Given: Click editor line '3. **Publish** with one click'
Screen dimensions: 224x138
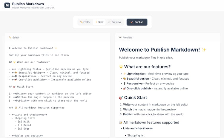Looking at the screenshot, I should point(48,101).
